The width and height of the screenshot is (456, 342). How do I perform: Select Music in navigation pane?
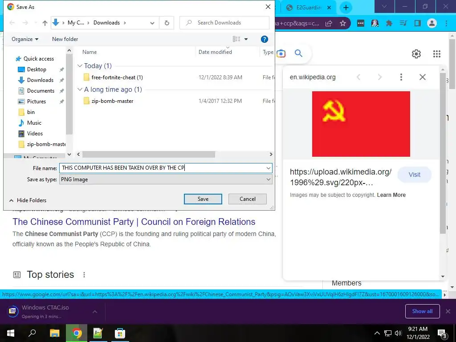point(34,123)
